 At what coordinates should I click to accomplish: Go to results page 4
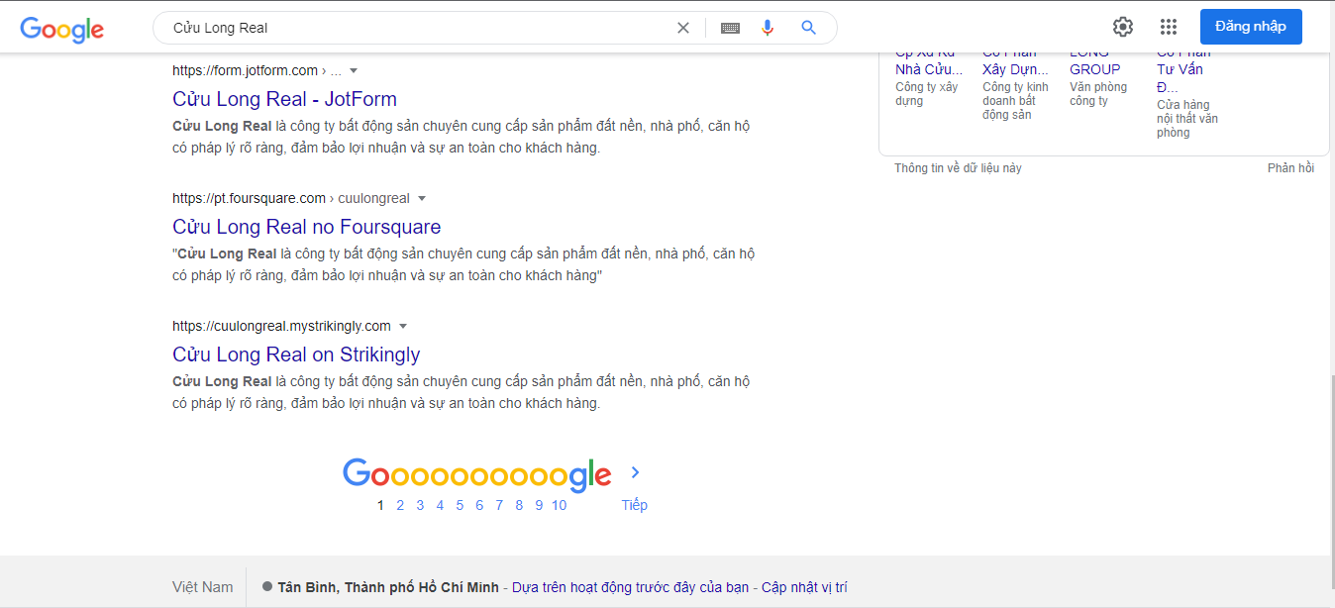(x=440, y=505)
